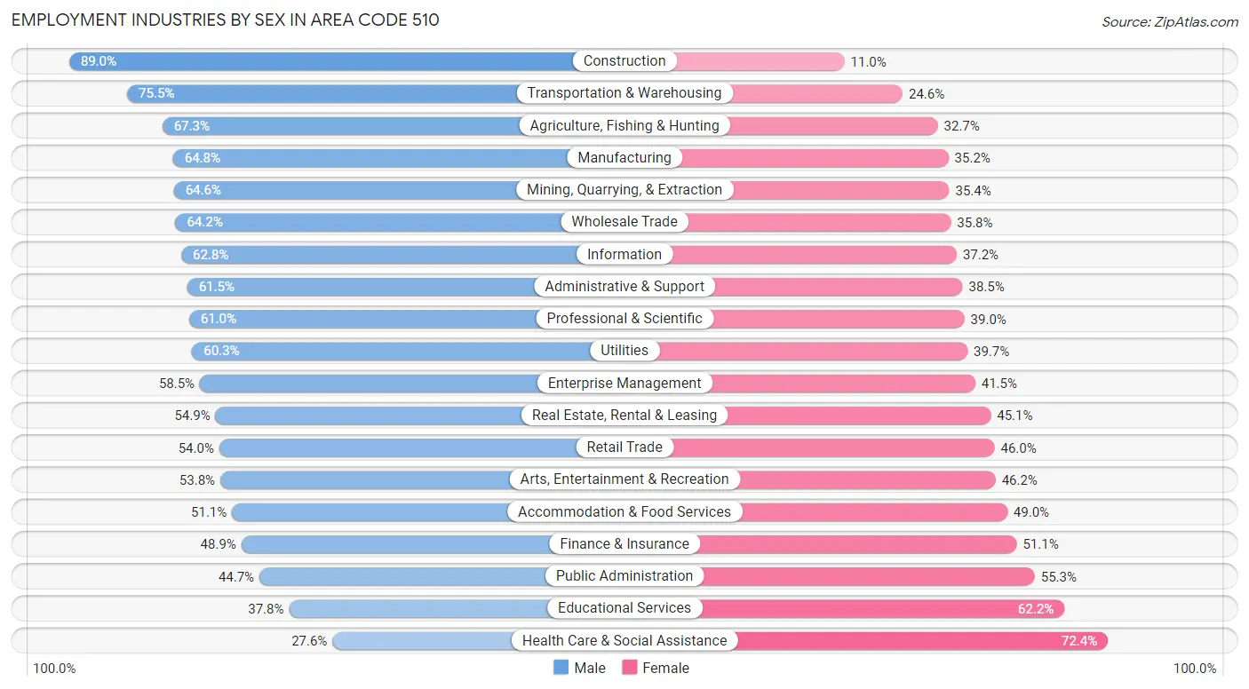Click the Retail Trade label
Screen dimensions: 1249x689
point(624,447)
